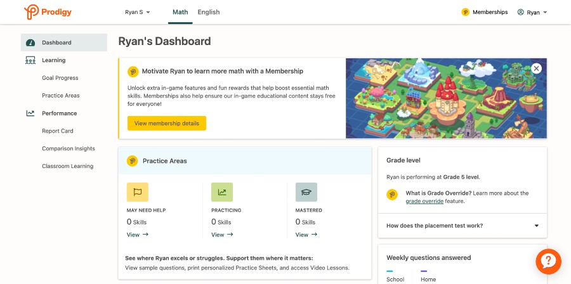This screenshot has height=284, width=571.
Task: Click the Dashboard gauge icon in sidebar
Action: (x=30, y=42)
